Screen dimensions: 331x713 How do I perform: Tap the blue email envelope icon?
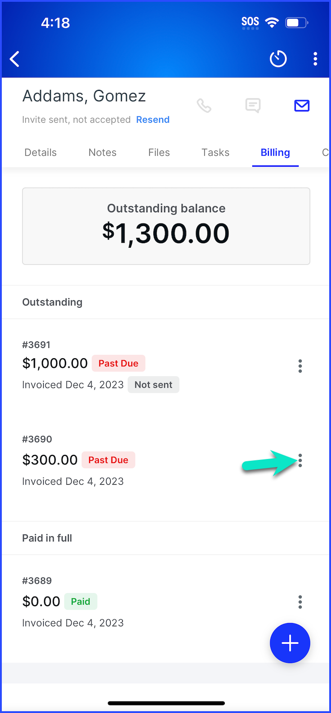[302, 106]
